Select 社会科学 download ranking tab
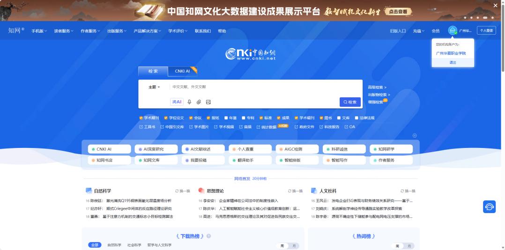Screen dimensions: 505x250 coord(134,245)
